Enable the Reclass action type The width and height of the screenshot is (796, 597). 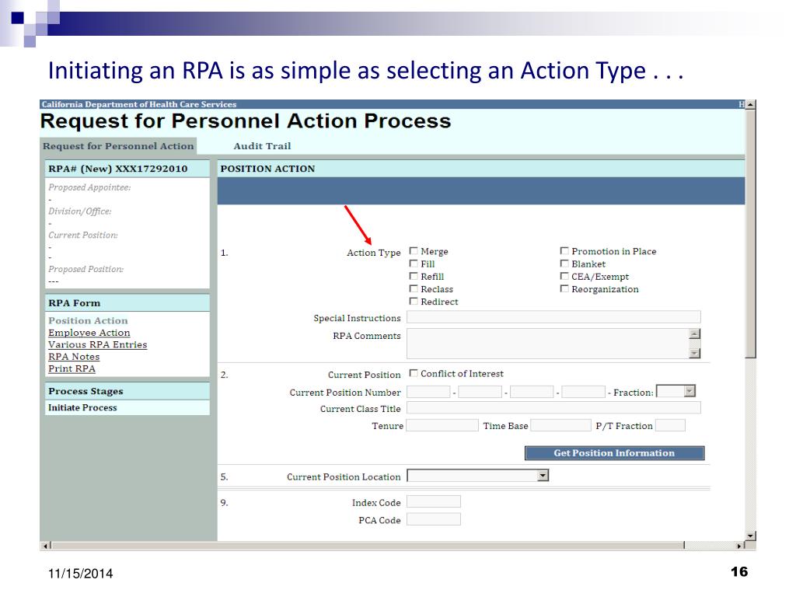click(414, 289)
